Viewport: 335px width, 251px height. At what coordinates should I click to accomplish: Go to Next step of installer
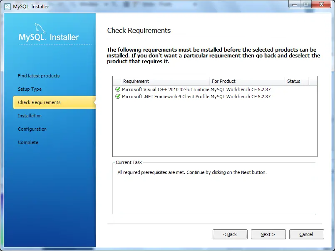click(268, 234)
